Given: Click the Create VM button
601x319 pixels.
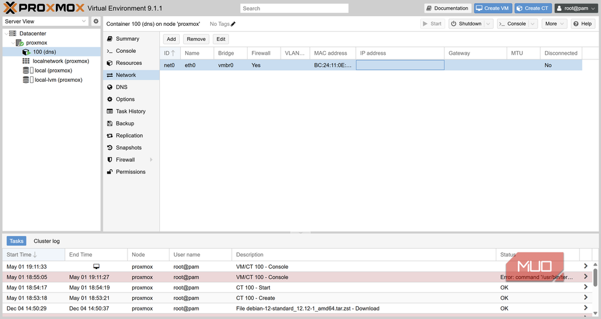Looking at the screenshot, I should click(x=493, y=8).
